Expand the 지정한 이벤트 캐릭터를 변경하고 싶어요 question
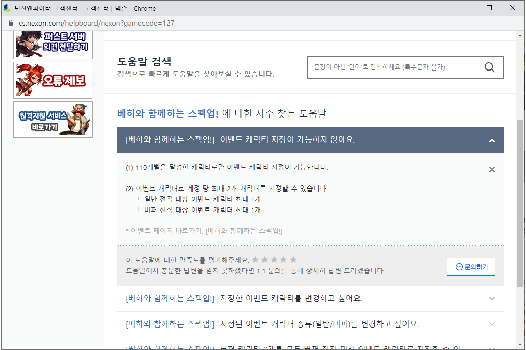526x350 pixels. pos(310,299)
